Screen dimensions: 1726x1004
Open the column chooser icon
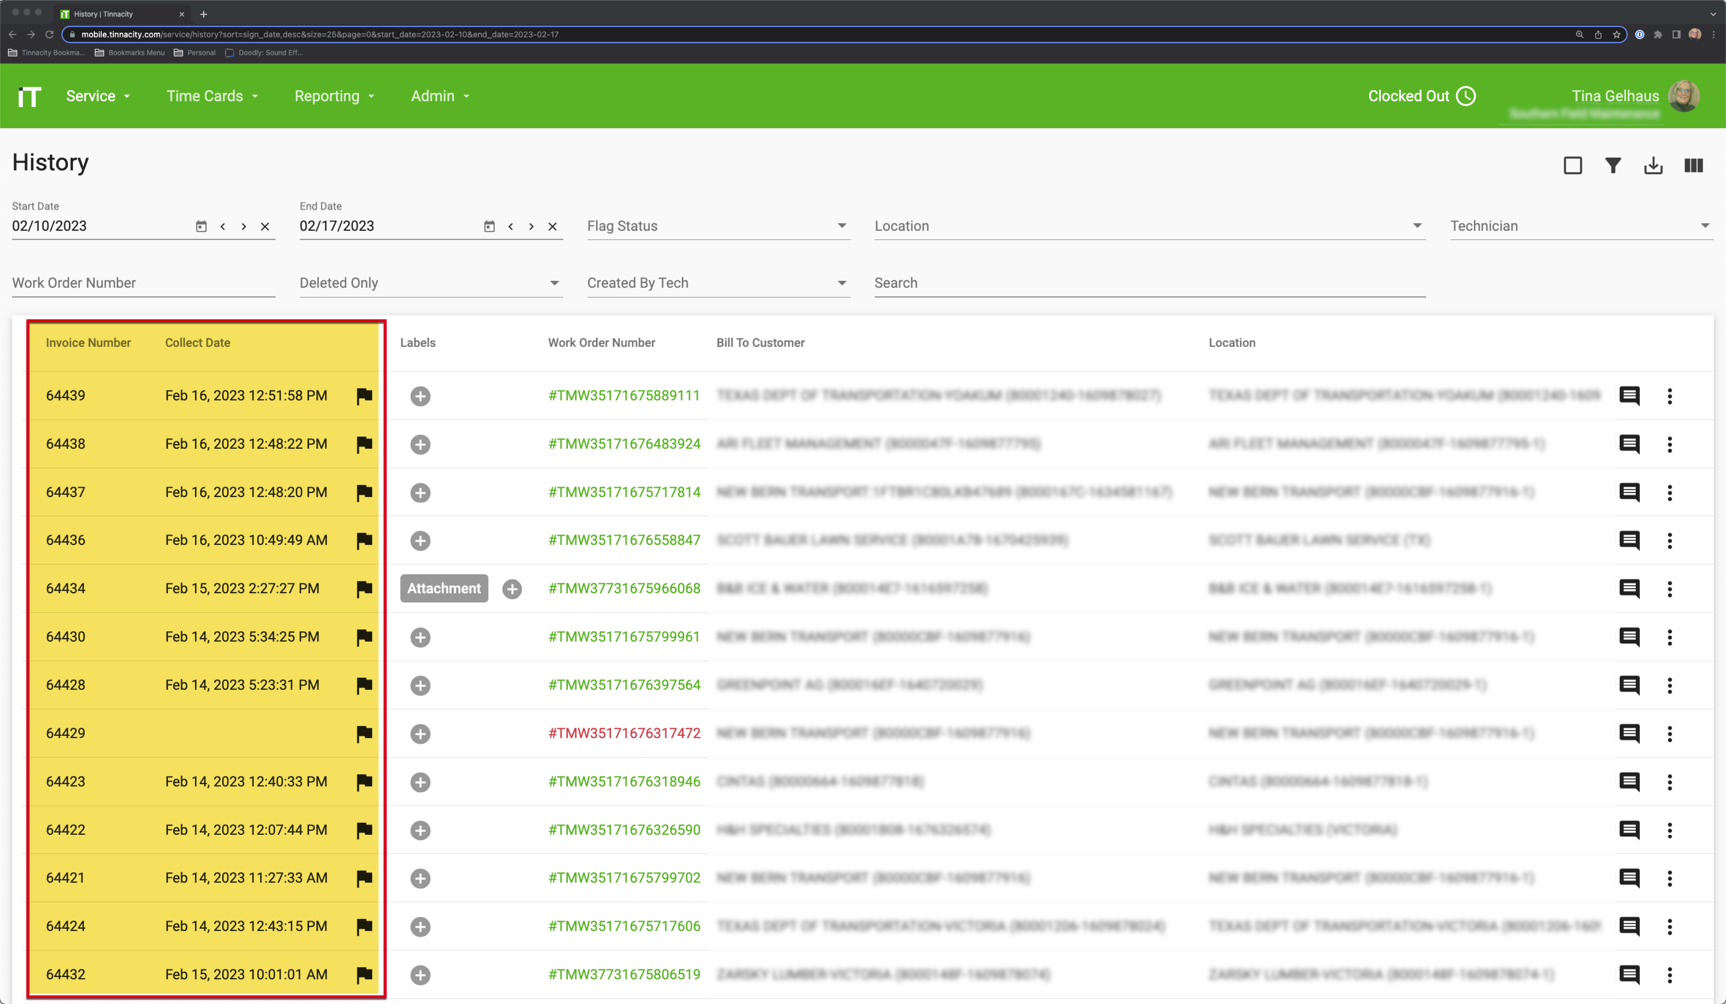point(1694,166)
